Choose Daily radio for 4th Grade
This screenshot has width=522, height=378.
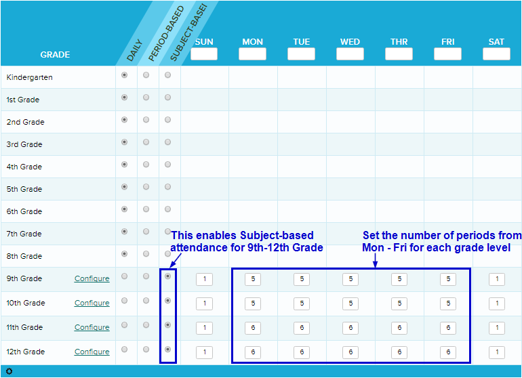pos(125,165)
